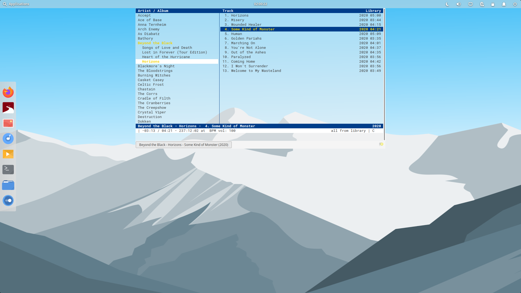Viewport: 521px width, 293px height.
Task: Open the blue files folder dock icon
Action: (8, 185)
